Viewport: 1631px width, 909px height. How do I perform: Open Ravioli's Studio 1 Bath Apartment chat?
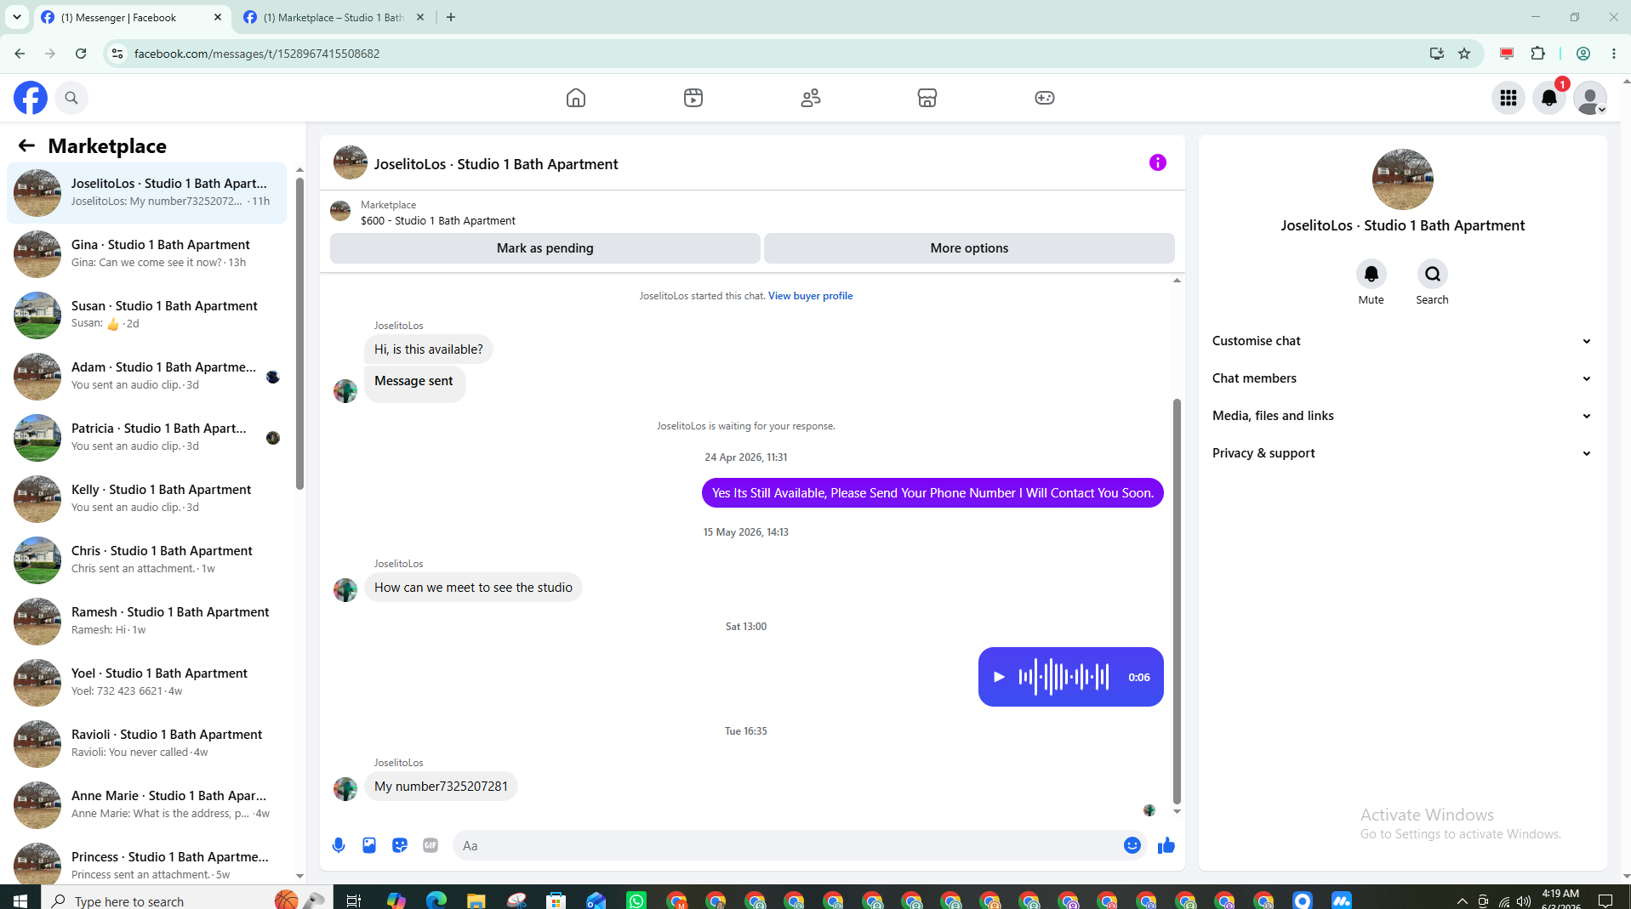(x=147, y=743)
